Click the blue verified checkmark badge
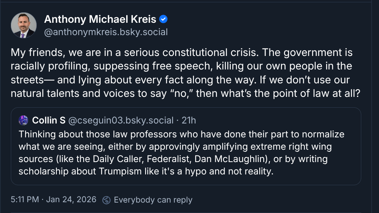This screenshot has height=213, width=379. 163,19
